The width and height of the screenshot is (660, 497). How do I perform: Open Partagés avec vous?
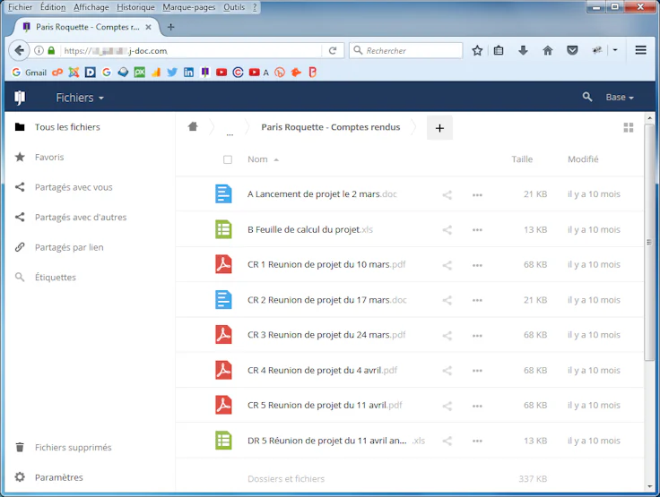pos(74,187)
